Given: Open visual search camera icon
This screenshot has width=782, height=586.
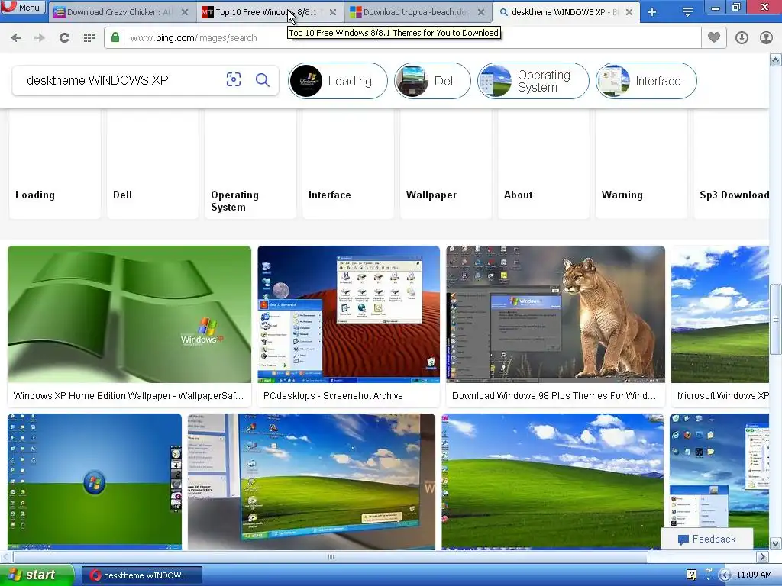Looking at the screenshot, I should pyautogui.click(x=234, y=79).
